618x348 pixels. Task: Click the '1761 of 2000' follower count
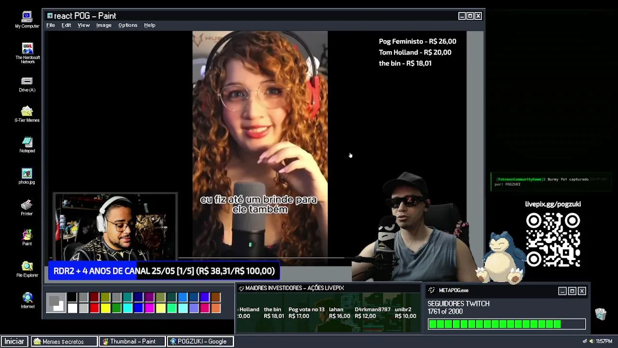click(x=445, y=312)
